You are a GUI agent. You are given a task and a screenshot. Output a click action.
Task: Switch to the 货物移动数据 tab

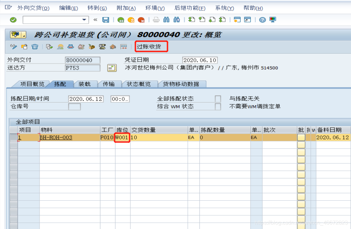pos(181,84)
